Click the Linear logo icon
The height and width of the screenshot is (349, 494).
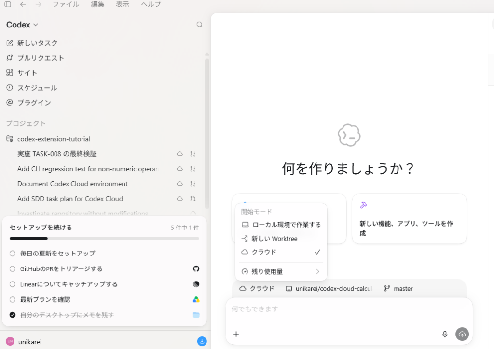(x=196, y=284)
